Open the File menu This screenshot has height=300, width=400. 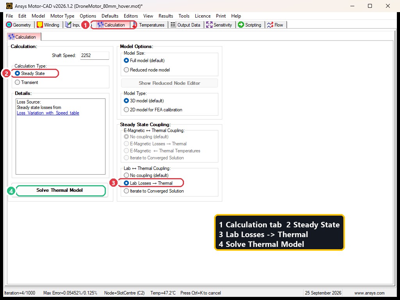click(x=9, y=16)
